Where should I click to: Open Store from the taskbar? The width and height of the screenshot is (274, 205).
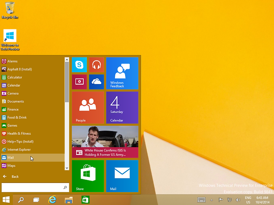tap(85, 200)
